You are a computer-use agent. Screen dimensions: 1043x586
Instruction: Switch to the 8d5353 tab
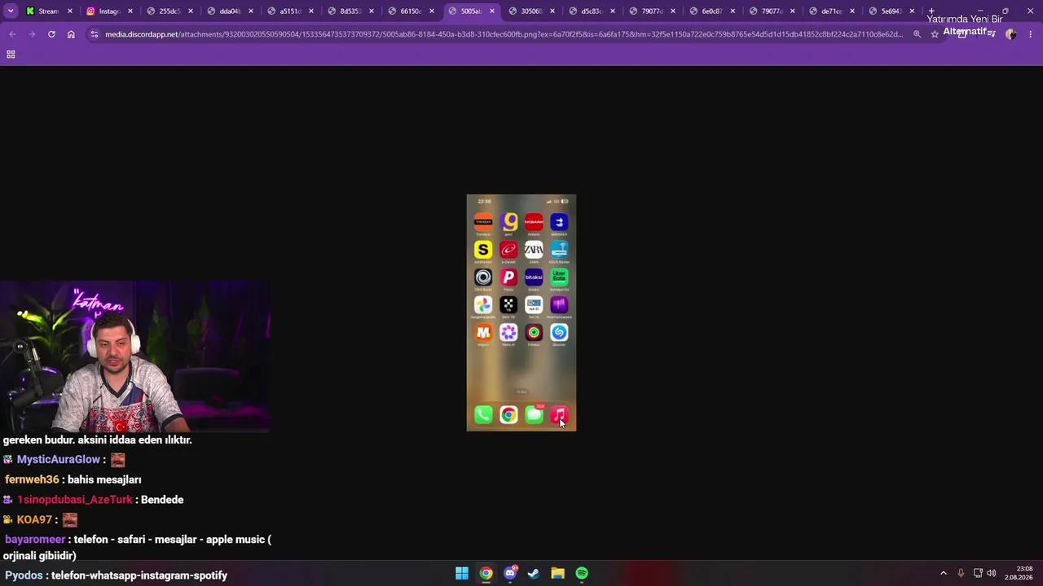[x=350, y=11]
